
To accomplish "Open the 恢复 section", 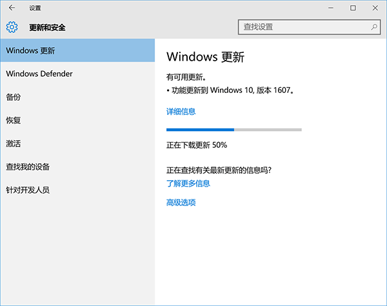I will (x=77, y=120).
